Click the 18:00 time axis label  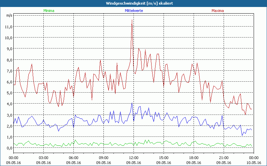[194, 158]
